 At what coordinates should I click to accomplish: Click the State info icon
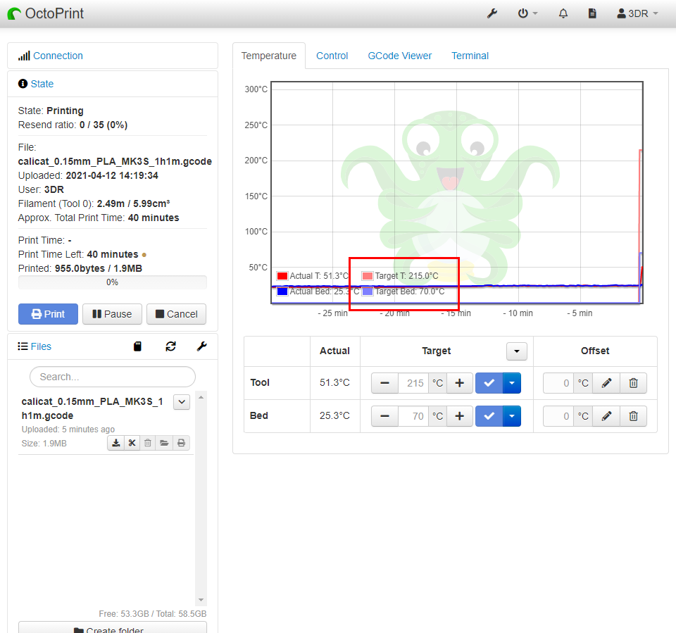point(23,84)
